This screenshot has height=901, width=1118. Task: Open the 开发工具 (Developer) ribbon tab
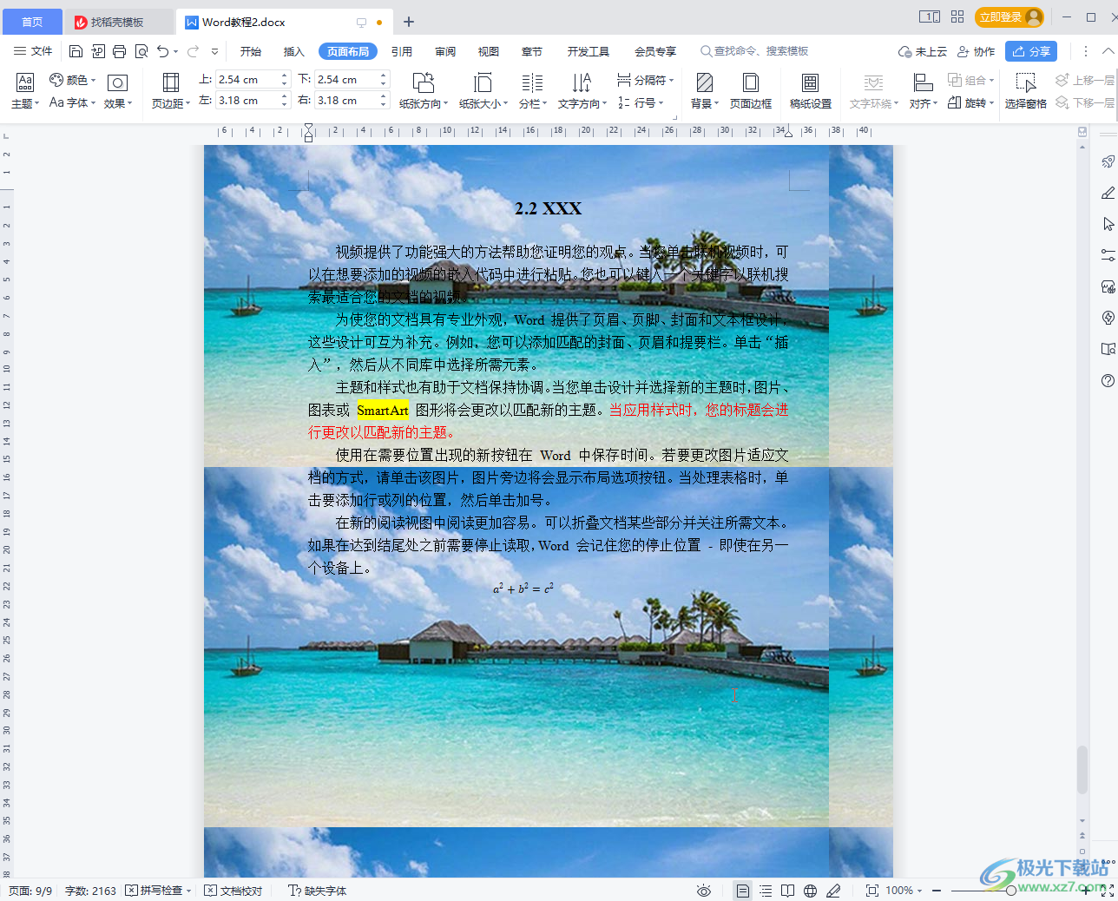589,51
